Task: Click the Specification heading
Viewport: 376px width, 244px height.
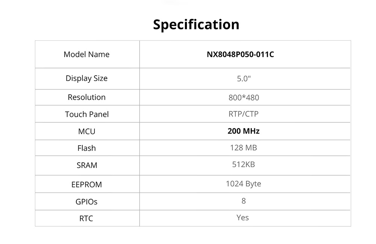Action: coord(196,24)
